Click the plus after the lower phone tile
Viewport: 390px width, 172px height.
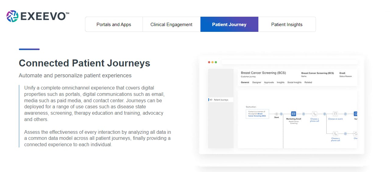click(x=346, y=133)
